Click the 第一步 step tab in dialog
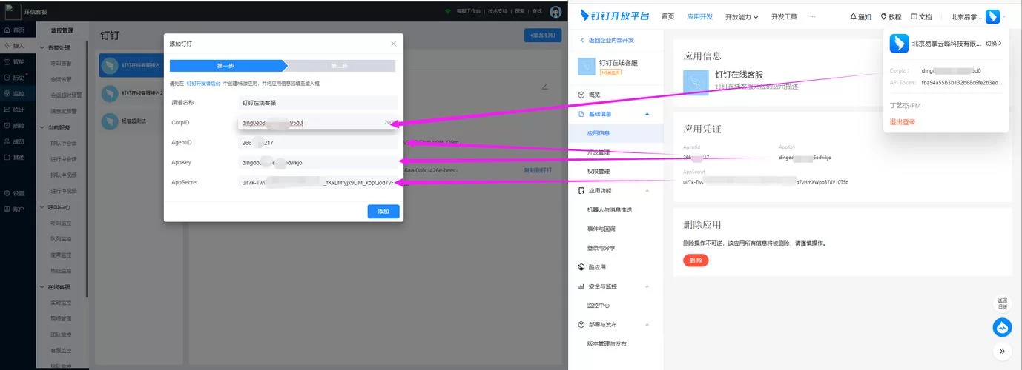This screenshot has width=1022, height=370. [x=226, y=66]
